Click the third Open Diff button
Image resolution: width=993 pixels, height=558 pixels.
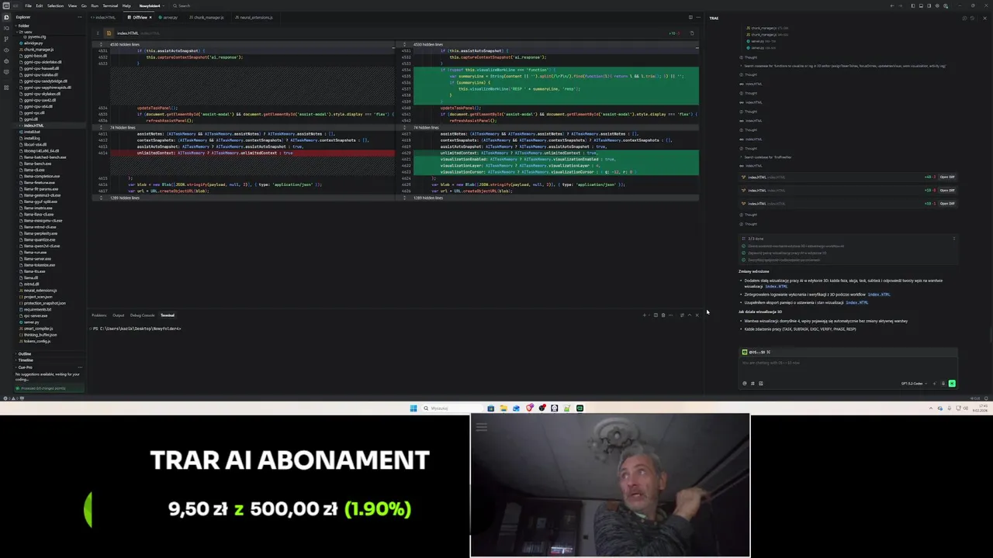click(x=946, y=203)
